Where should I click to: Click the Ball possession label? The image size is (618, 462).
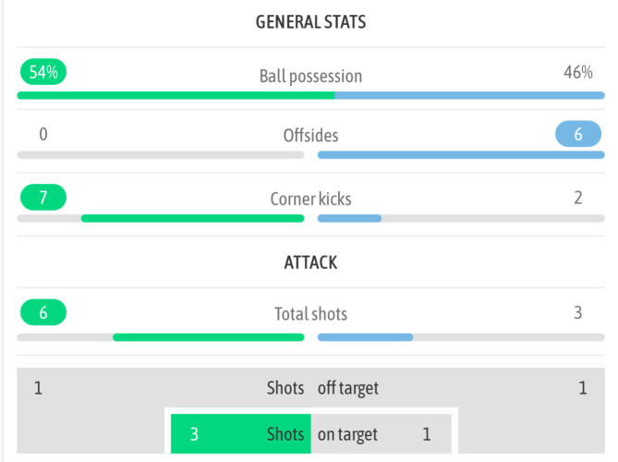(310, 76)
